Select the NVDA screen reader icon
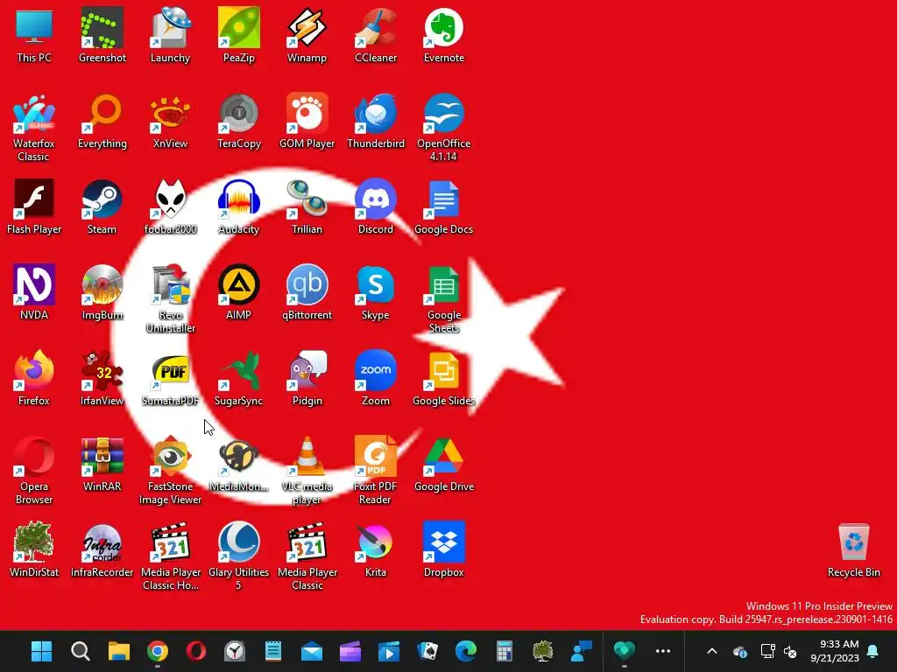Viewport: 897px width, 672px height. 34,292
